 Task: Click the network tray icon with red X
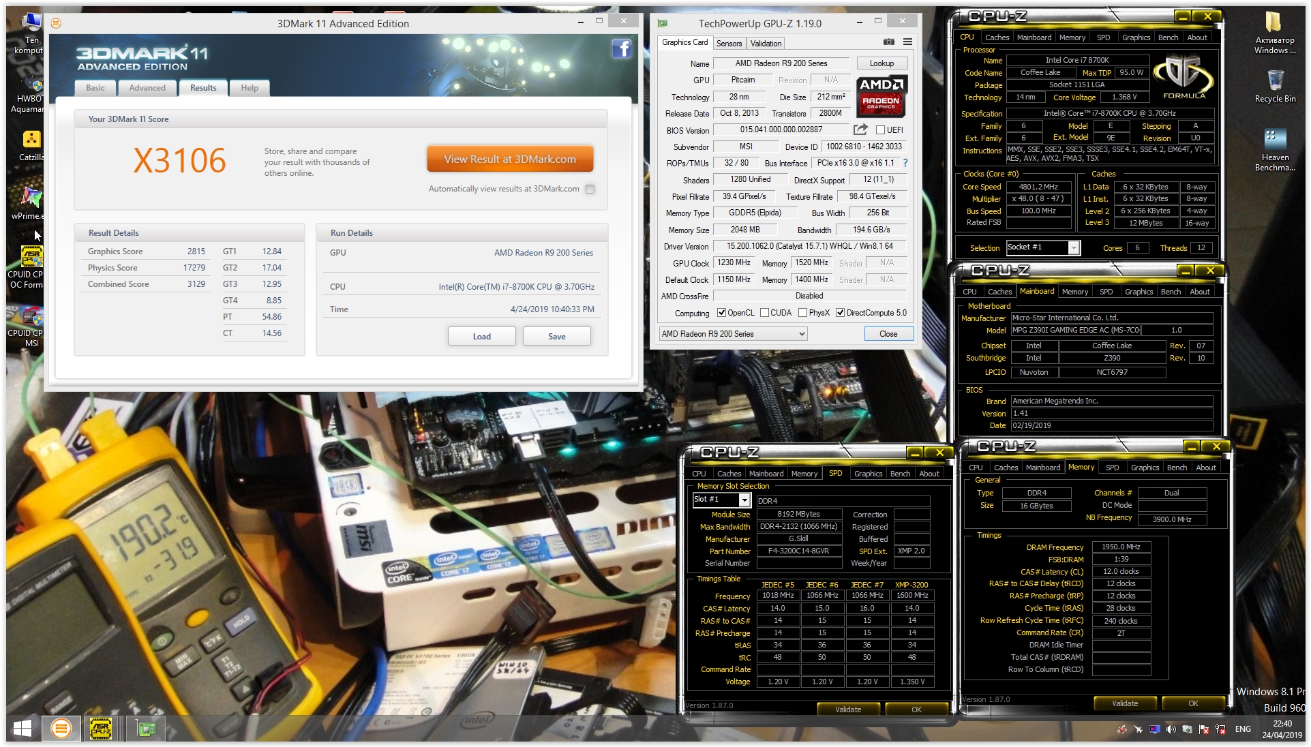1220,729
